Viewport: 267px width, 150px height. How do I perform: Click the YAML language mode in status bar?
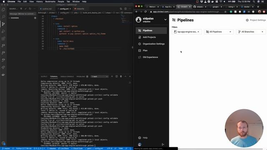(x=121, y=148)
